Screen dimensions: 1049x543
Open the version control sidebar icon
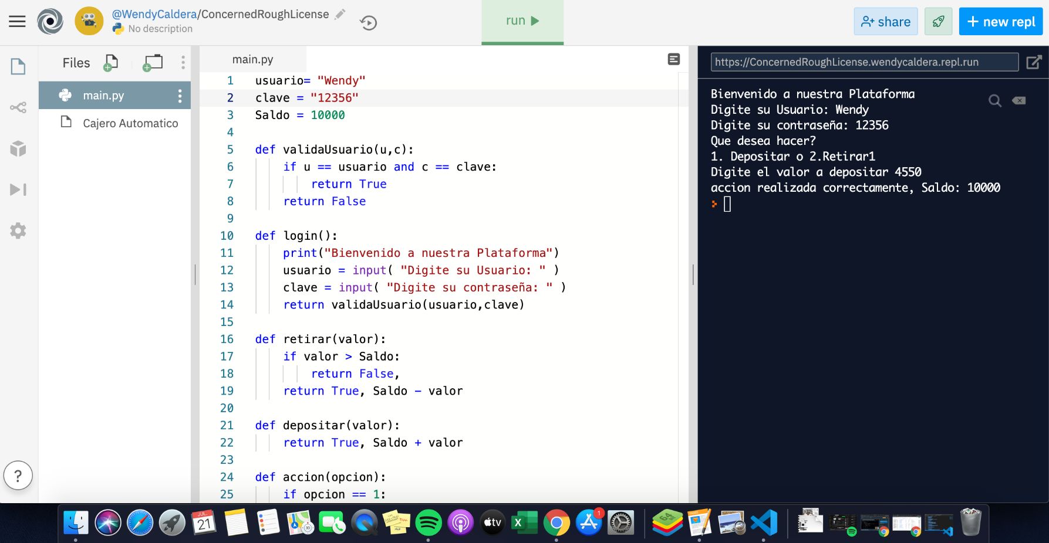point(18,107)
